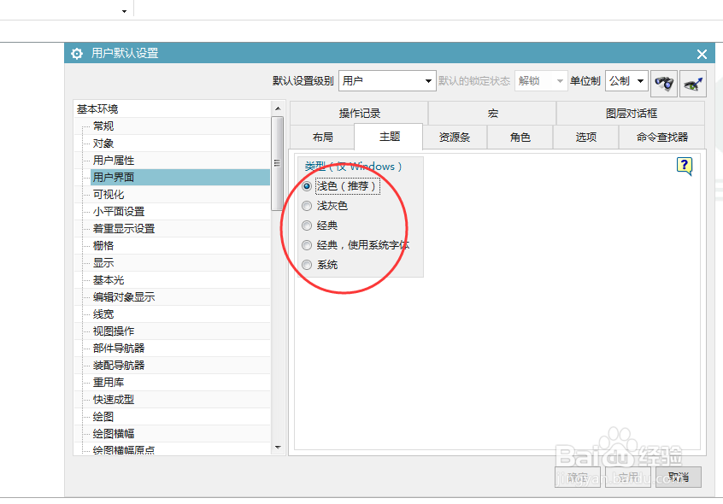
Task: Select 绘图横幅 in the tree
Action: tap(114, 433)
